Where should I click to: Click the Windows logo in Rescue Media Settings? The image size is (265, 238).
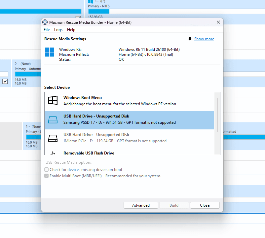(50, 52)
